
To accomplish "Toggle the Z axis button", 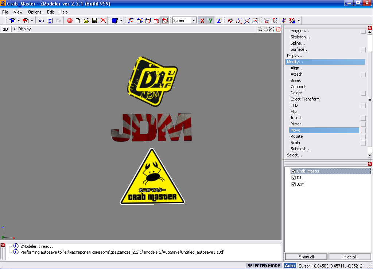I will click(x=219, y=21).
